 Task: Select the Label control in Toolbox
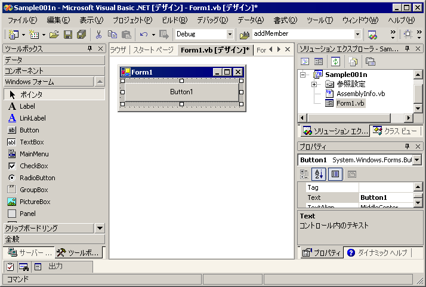coord(54,106)
